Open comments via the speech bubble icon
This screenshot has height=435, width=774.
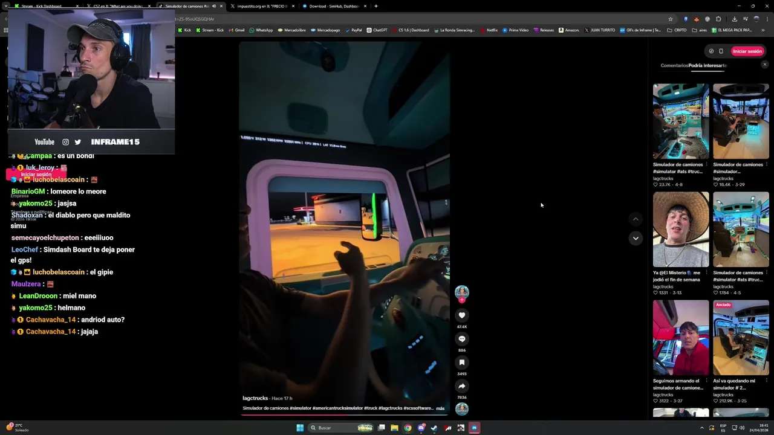[x=461, y=339]
